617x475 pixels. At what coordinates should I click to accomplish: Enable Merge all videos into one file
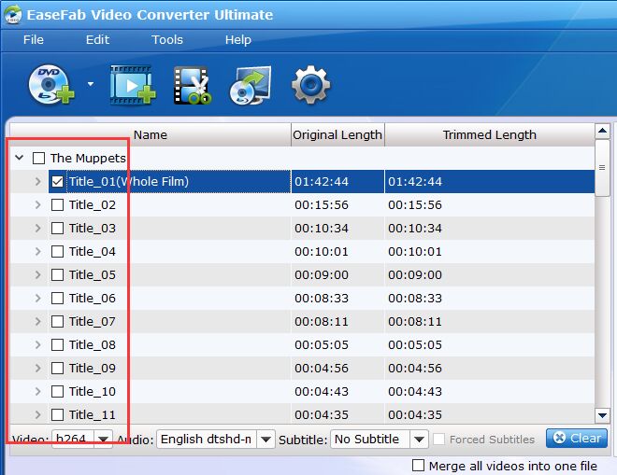[418, 466]
